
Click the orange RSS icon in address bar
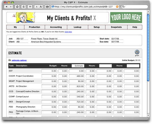117,7
